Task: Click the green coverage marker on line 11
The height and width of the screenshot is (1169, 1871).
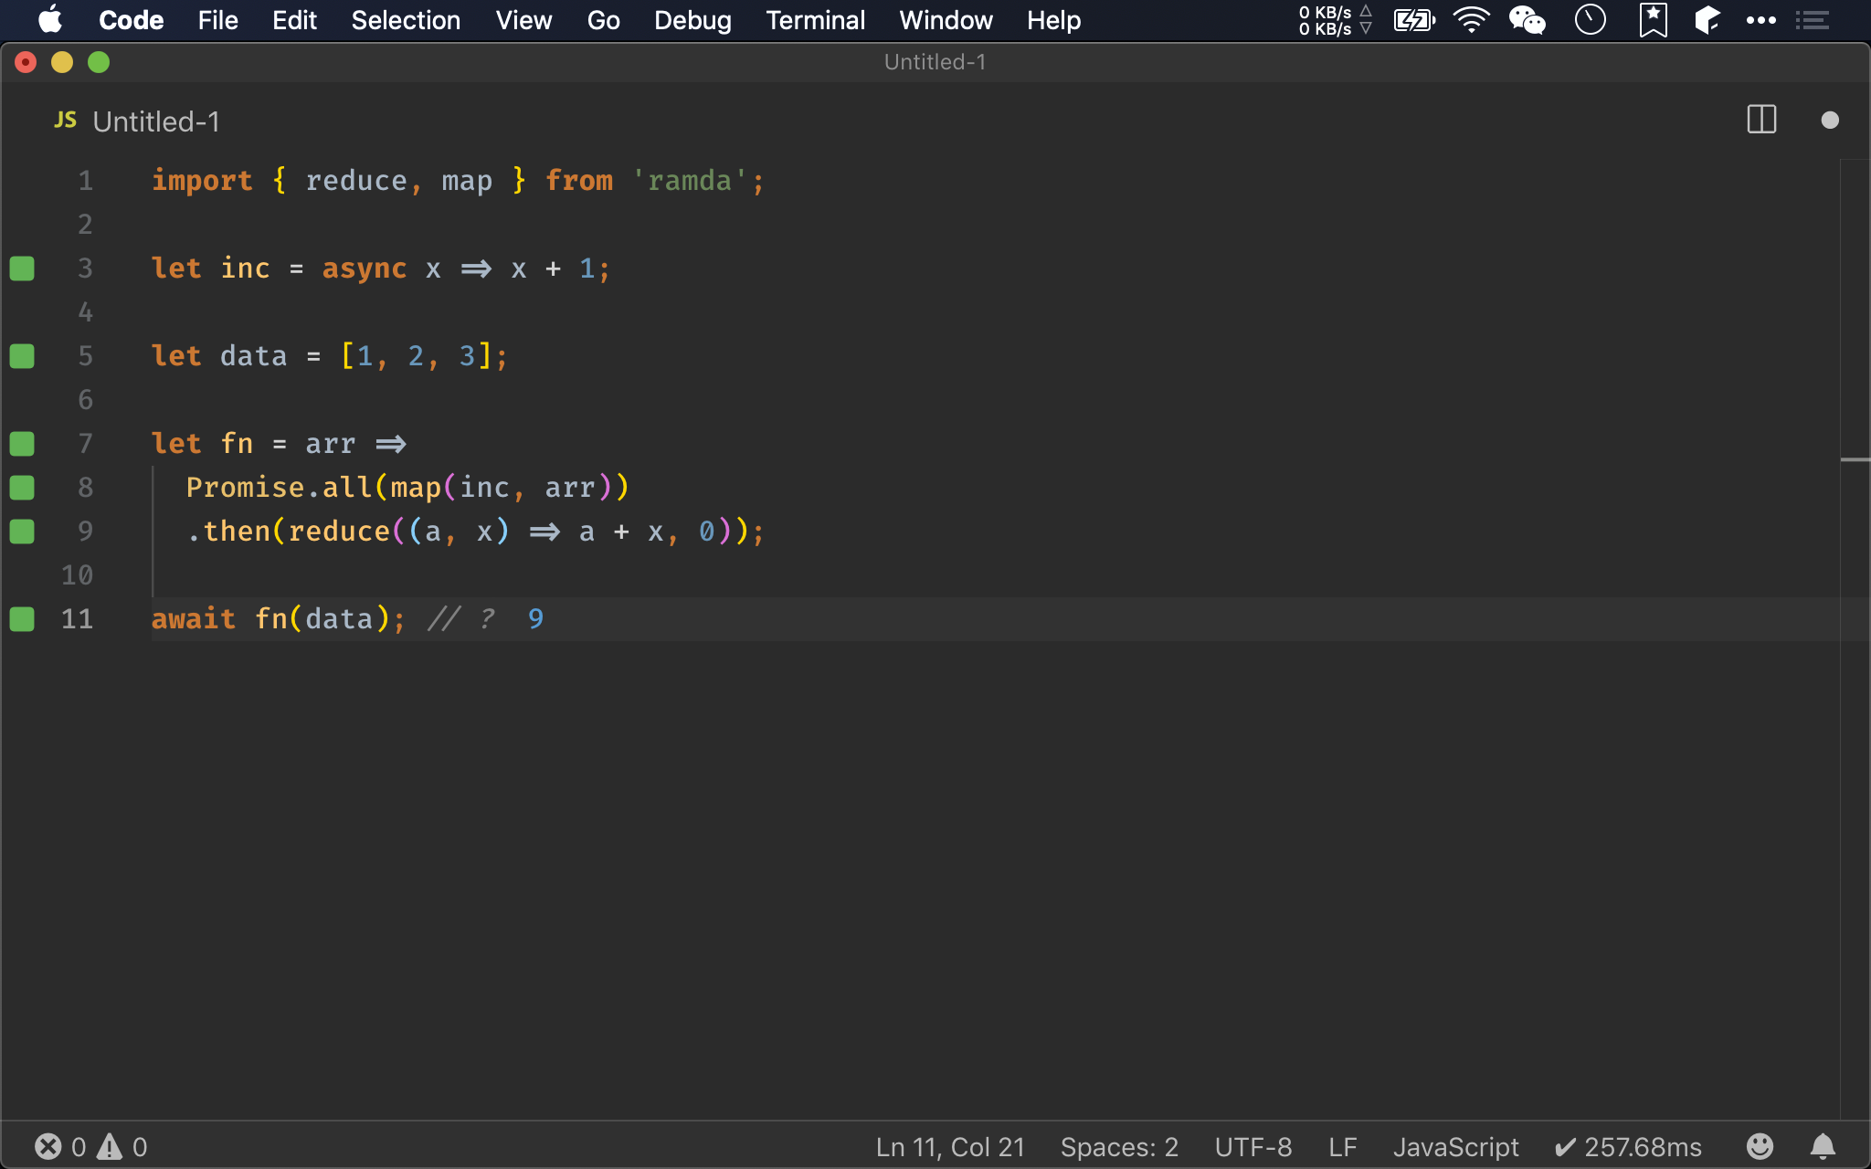Action: click(22, 619)
